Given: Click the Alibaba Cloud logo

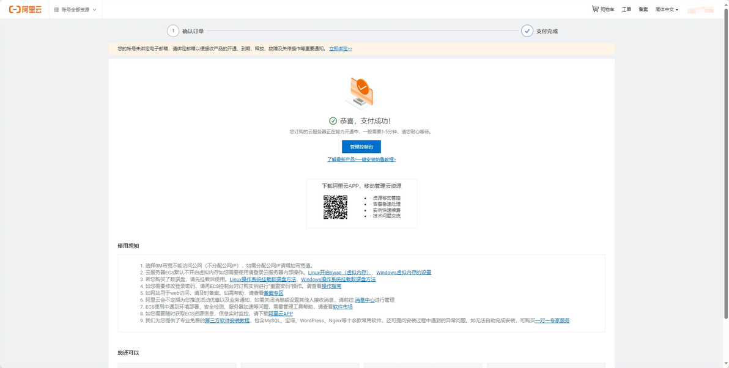Looking at the screenshot, I should tap(25, 9).
